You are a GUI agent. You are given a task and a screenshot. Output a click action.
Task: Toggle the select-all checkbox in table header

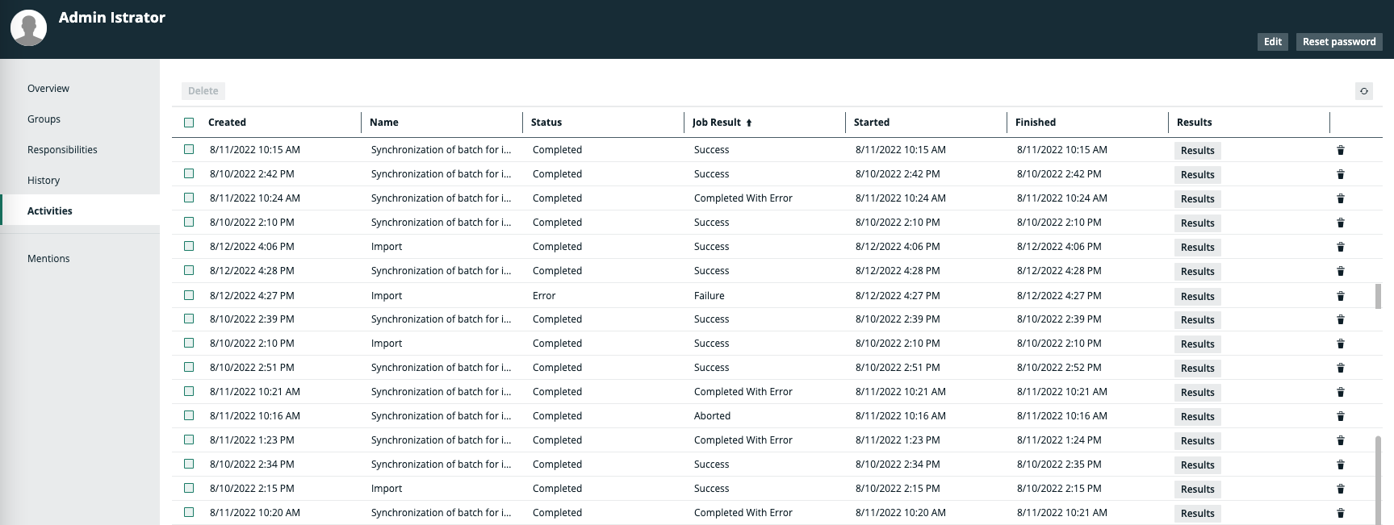pyautogui.click(x=189, y=123)
